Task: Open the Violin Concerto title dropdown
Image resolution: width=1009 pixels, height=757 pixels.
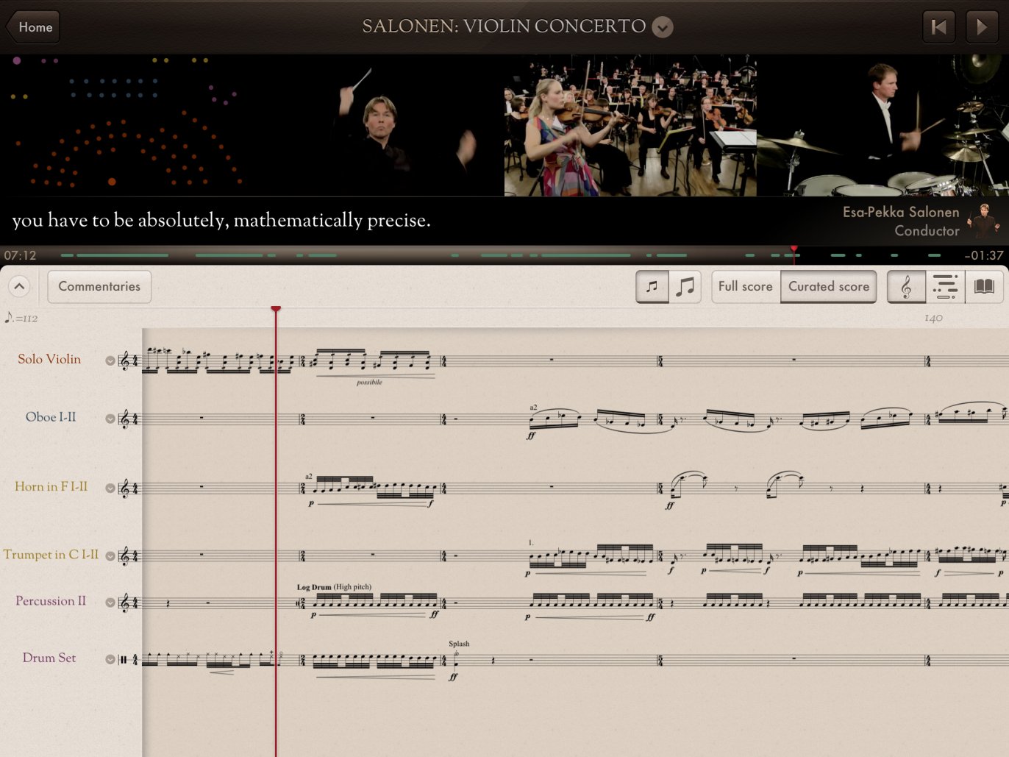Action: (x=661, y=26)
